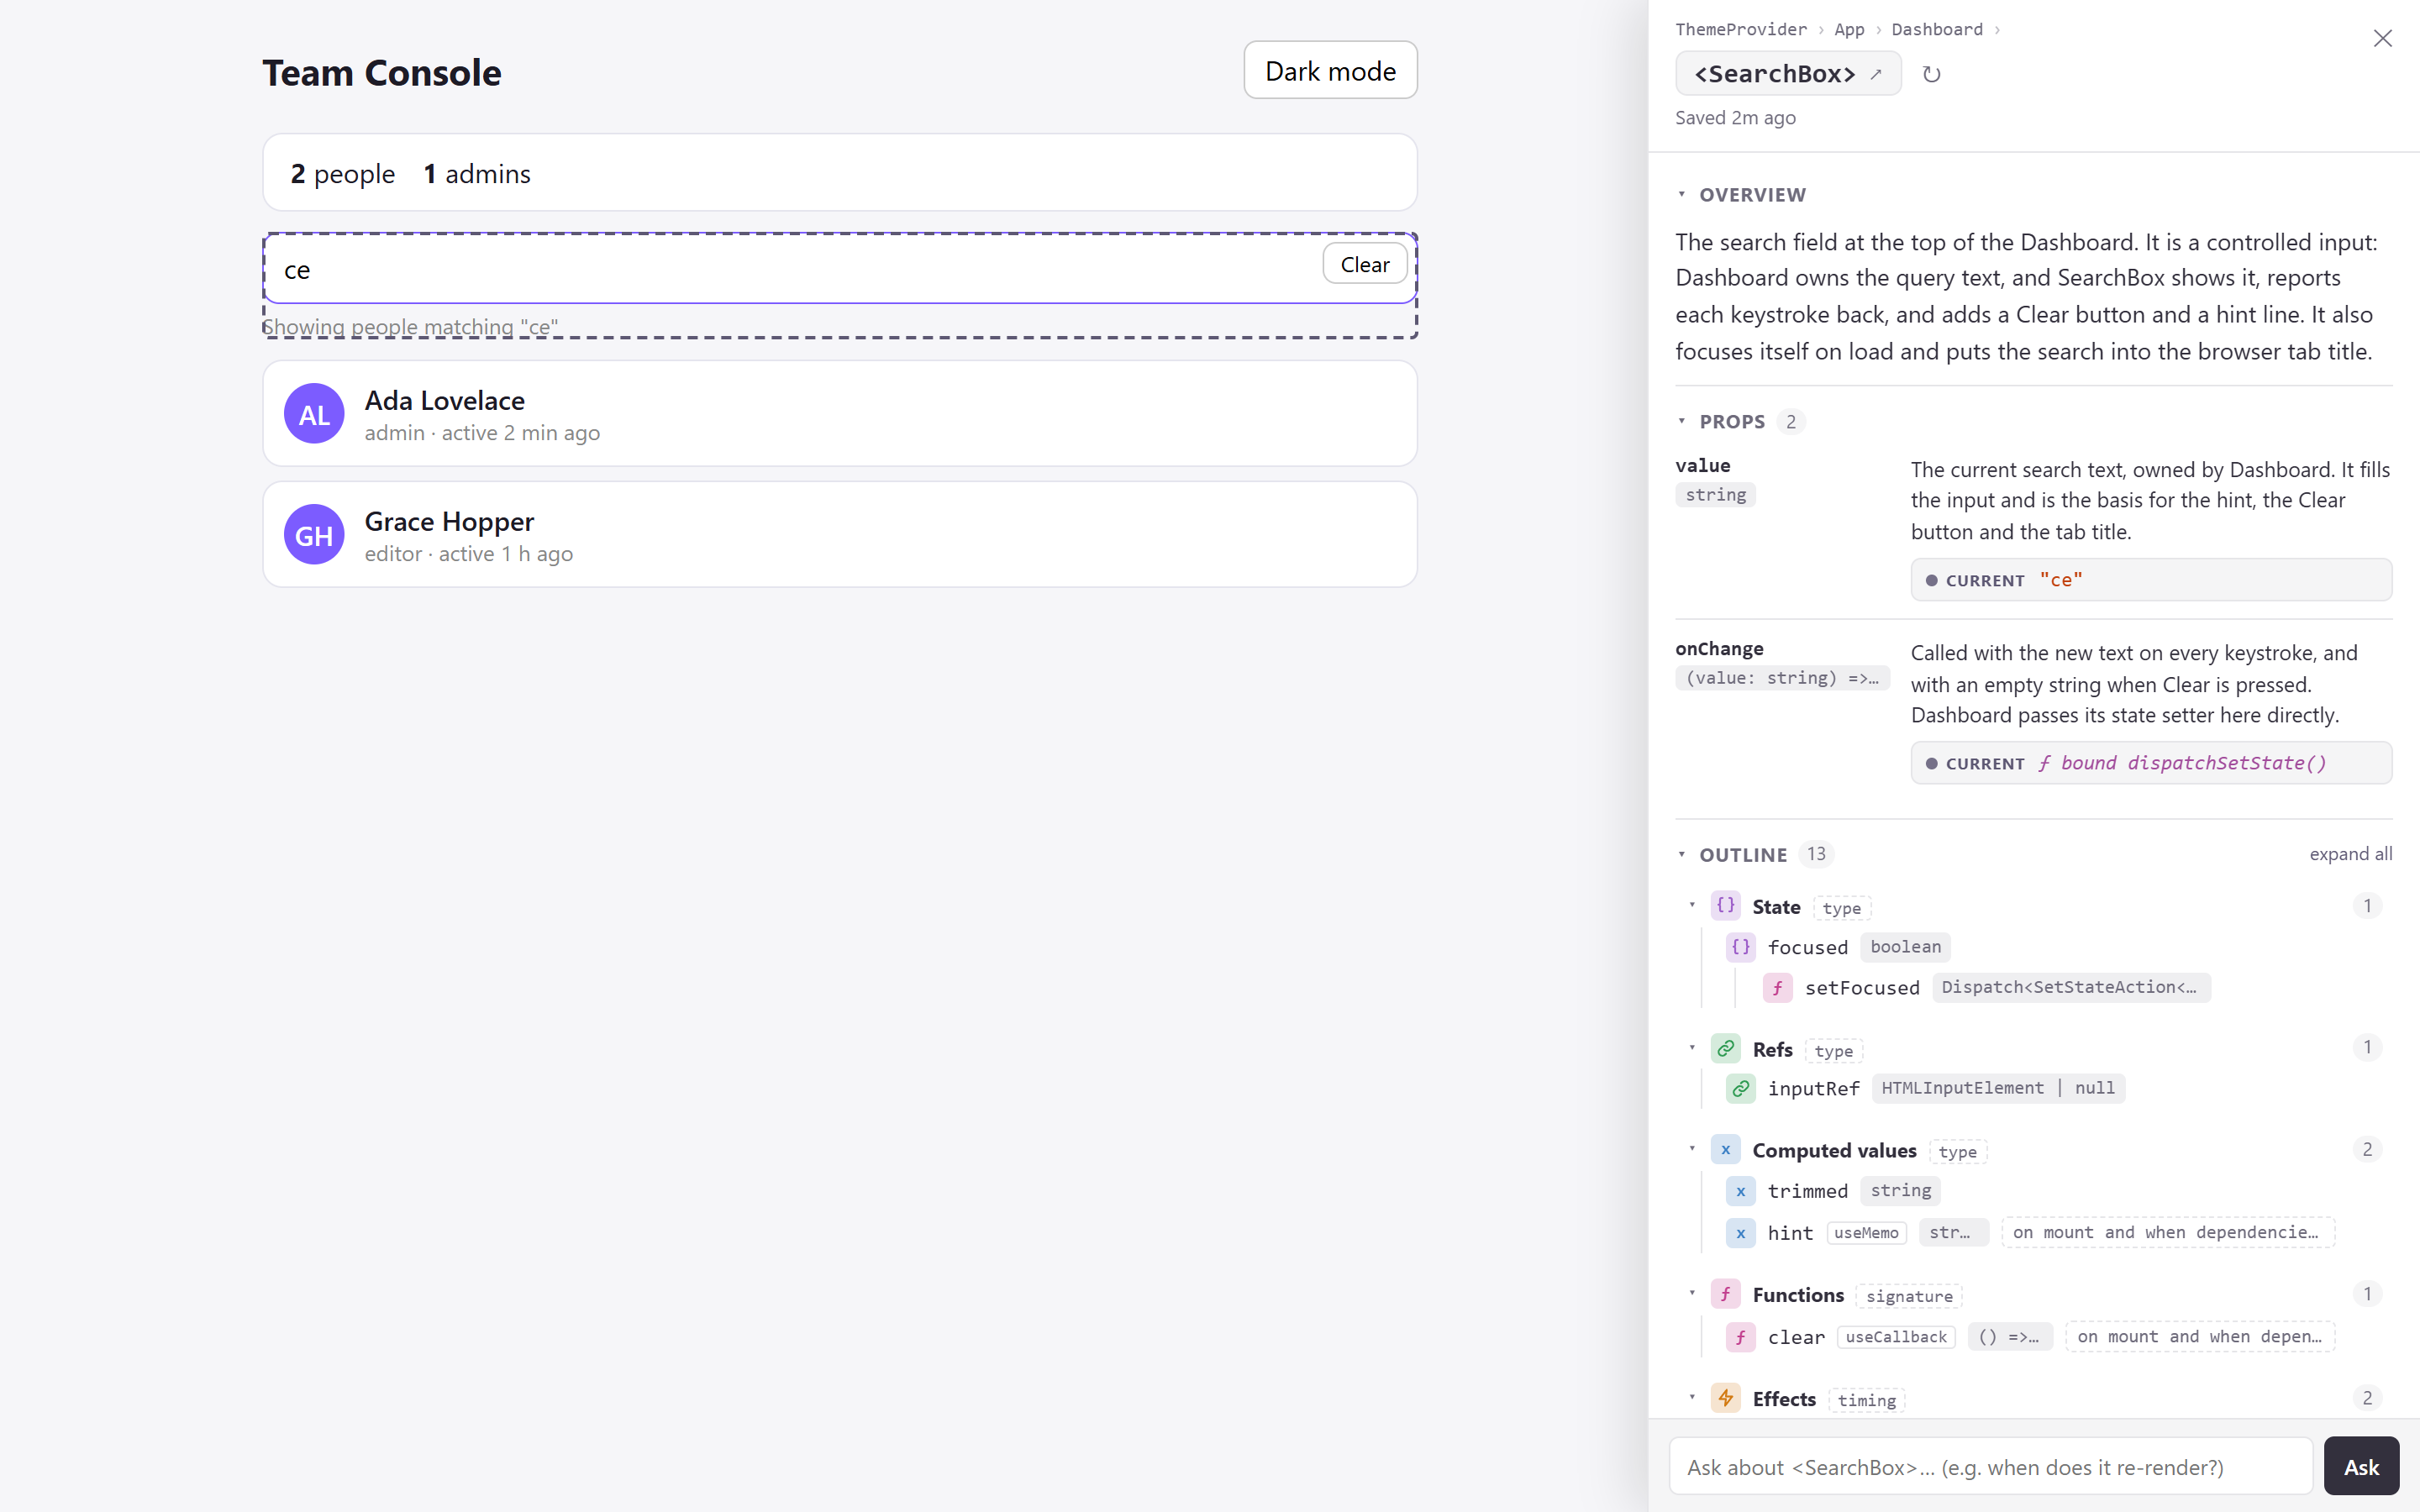The image size is (2420, 1512).
Task: Click the Ask button
Action: tap(2361, 1466)
